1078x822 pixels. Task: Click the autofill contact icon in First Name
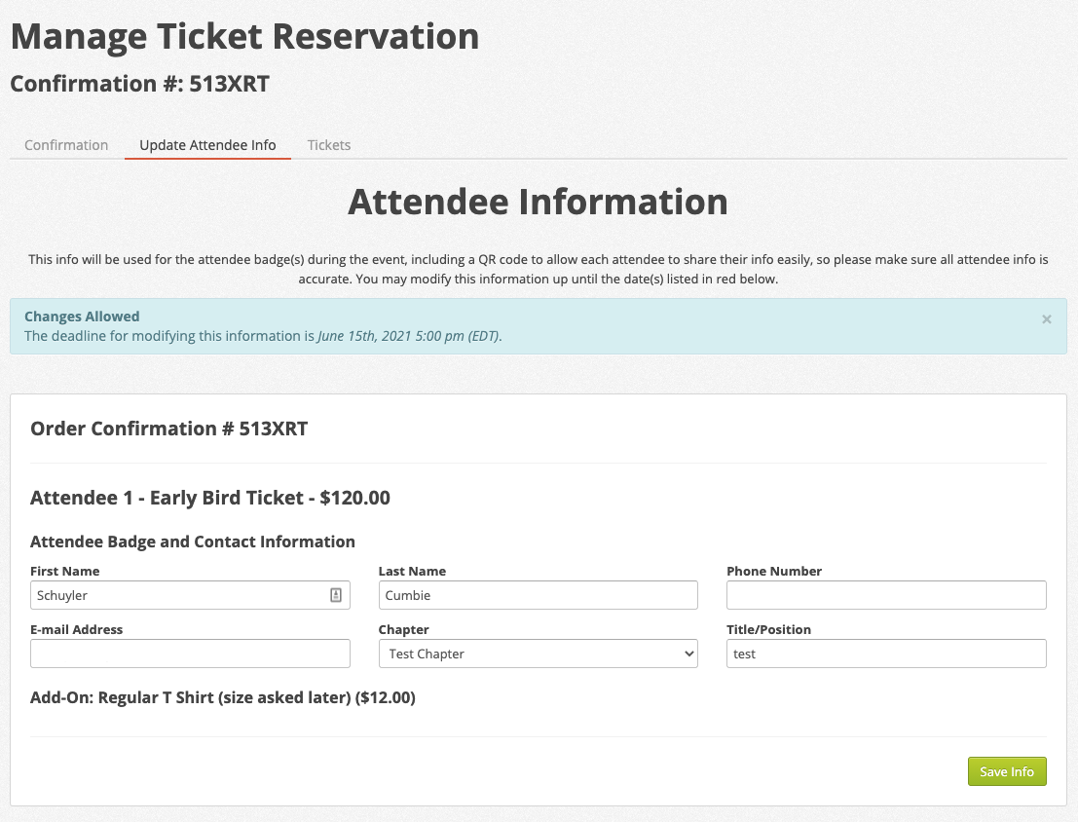[336, 595]
